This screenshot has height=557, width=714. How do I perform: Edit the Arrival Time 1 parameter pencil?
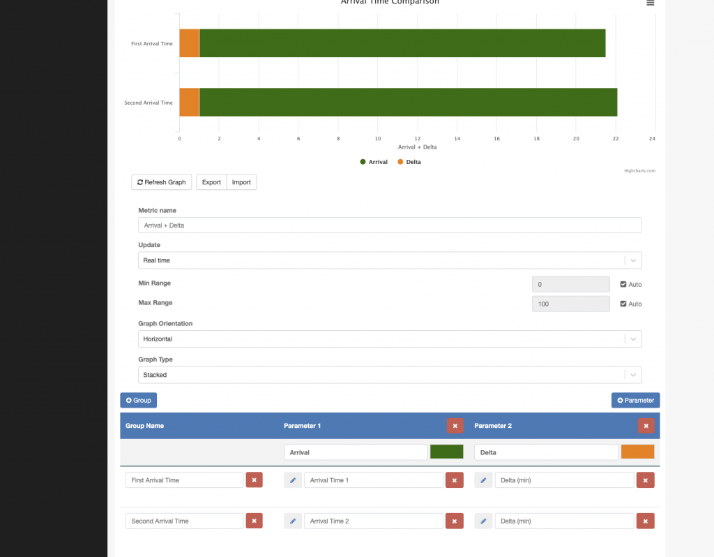pos(293,480)
